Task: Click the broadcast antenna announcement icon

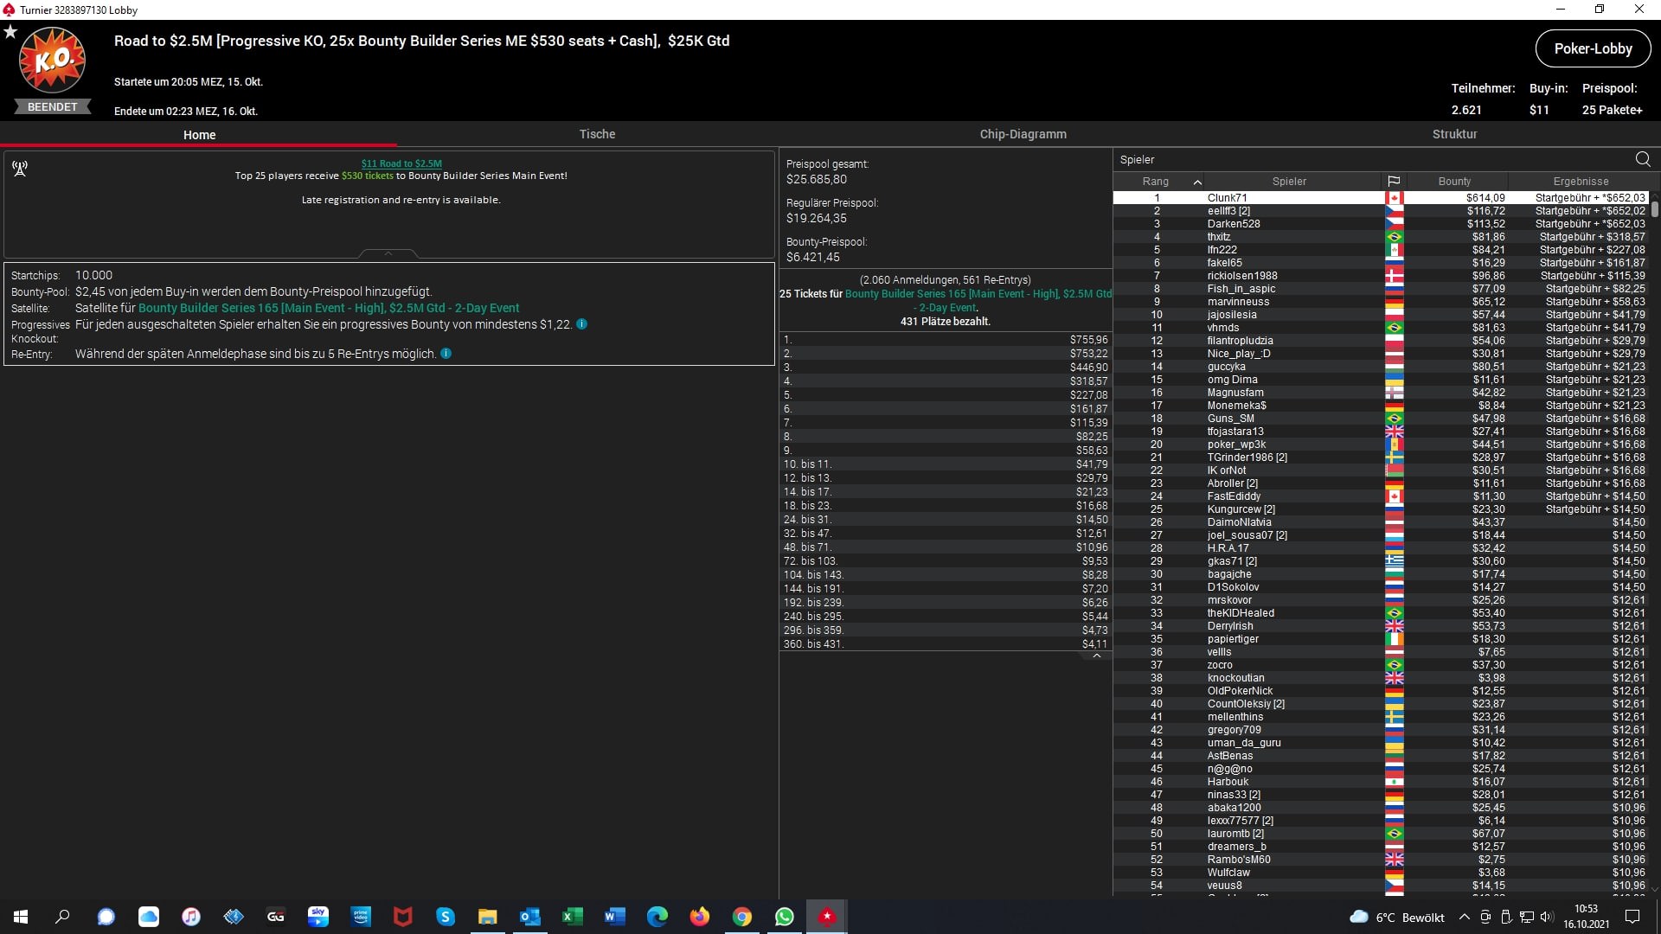Action: point(20,169)
